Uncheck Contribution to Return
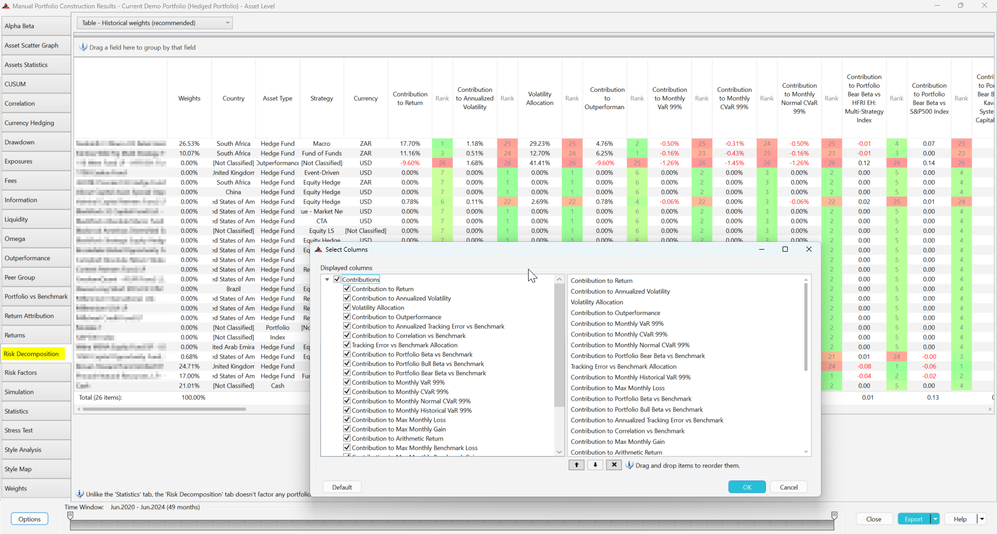The height and width of the screenshot is (534, 997). pyautogui.click(x=346, y=289)
